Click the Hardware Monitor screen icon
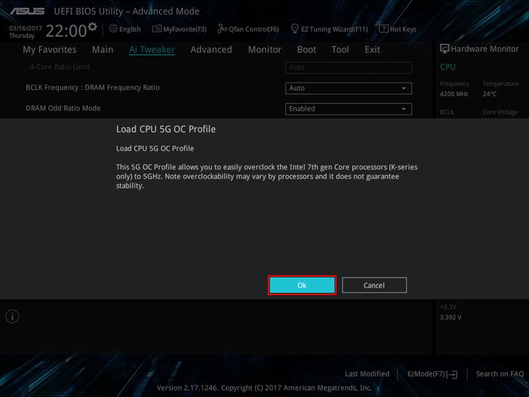This screenshot has height=397, width=529. tap(444, 48)
